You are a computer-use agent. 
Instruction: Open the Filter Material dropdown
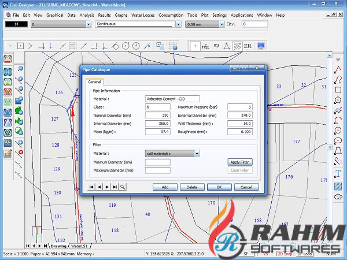click(197, 153)
